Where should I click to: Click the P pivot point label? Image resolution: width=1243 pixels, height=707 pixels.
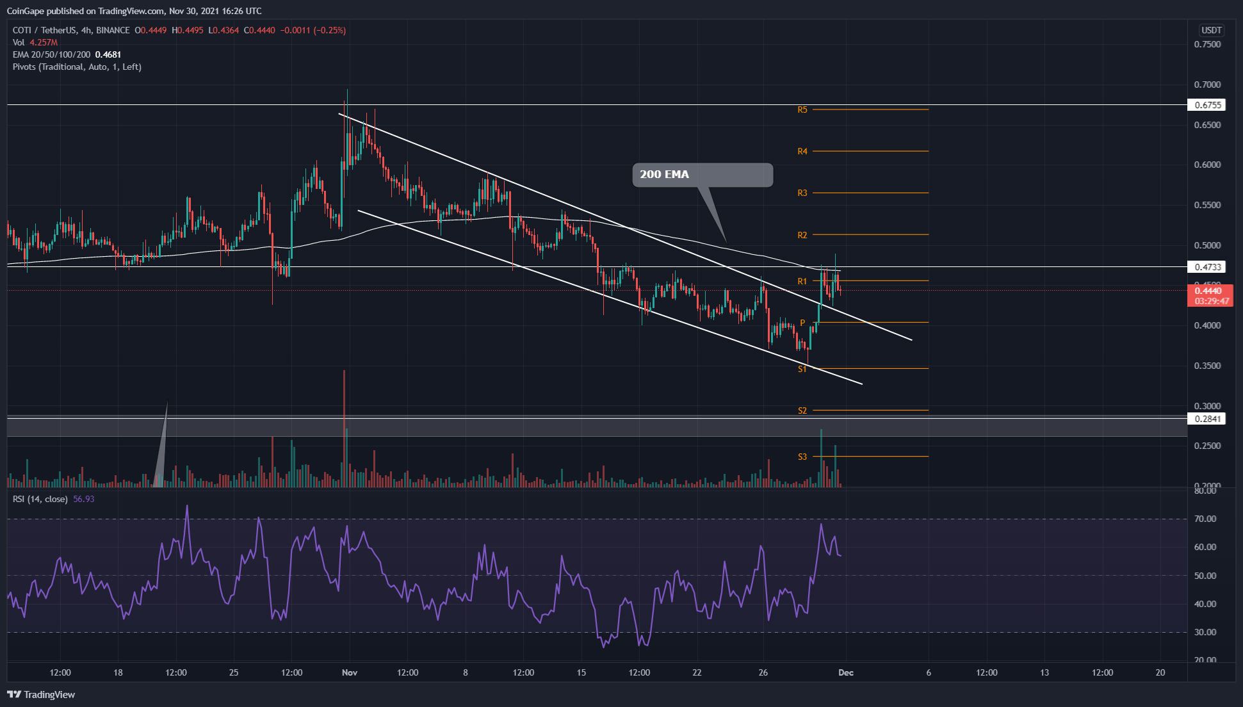coord(802,323)
